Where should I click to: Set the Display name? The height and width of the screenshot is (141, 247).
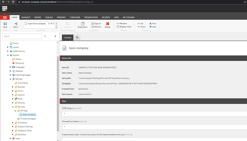124,27
